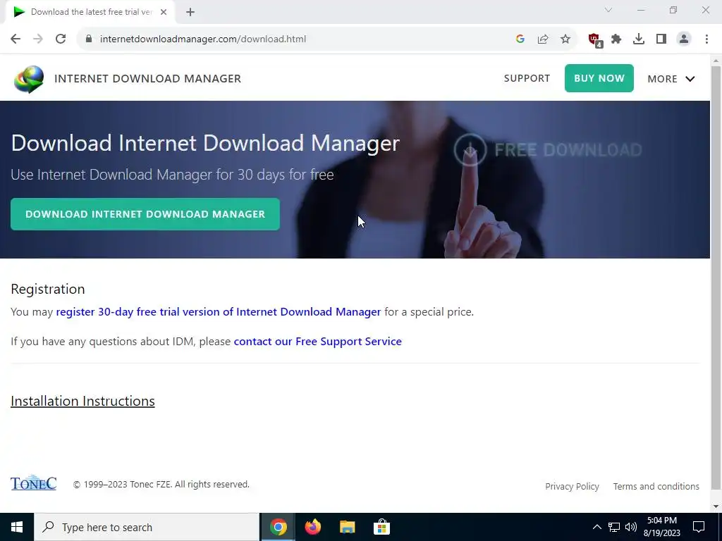Open the notification center icon
The width and height of the screenshot is (722, 541).
699,527
